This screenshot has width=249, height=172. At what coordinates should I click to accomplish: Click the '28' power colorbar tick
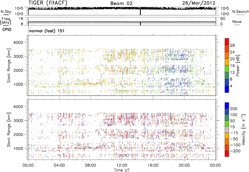coord(232,45)
